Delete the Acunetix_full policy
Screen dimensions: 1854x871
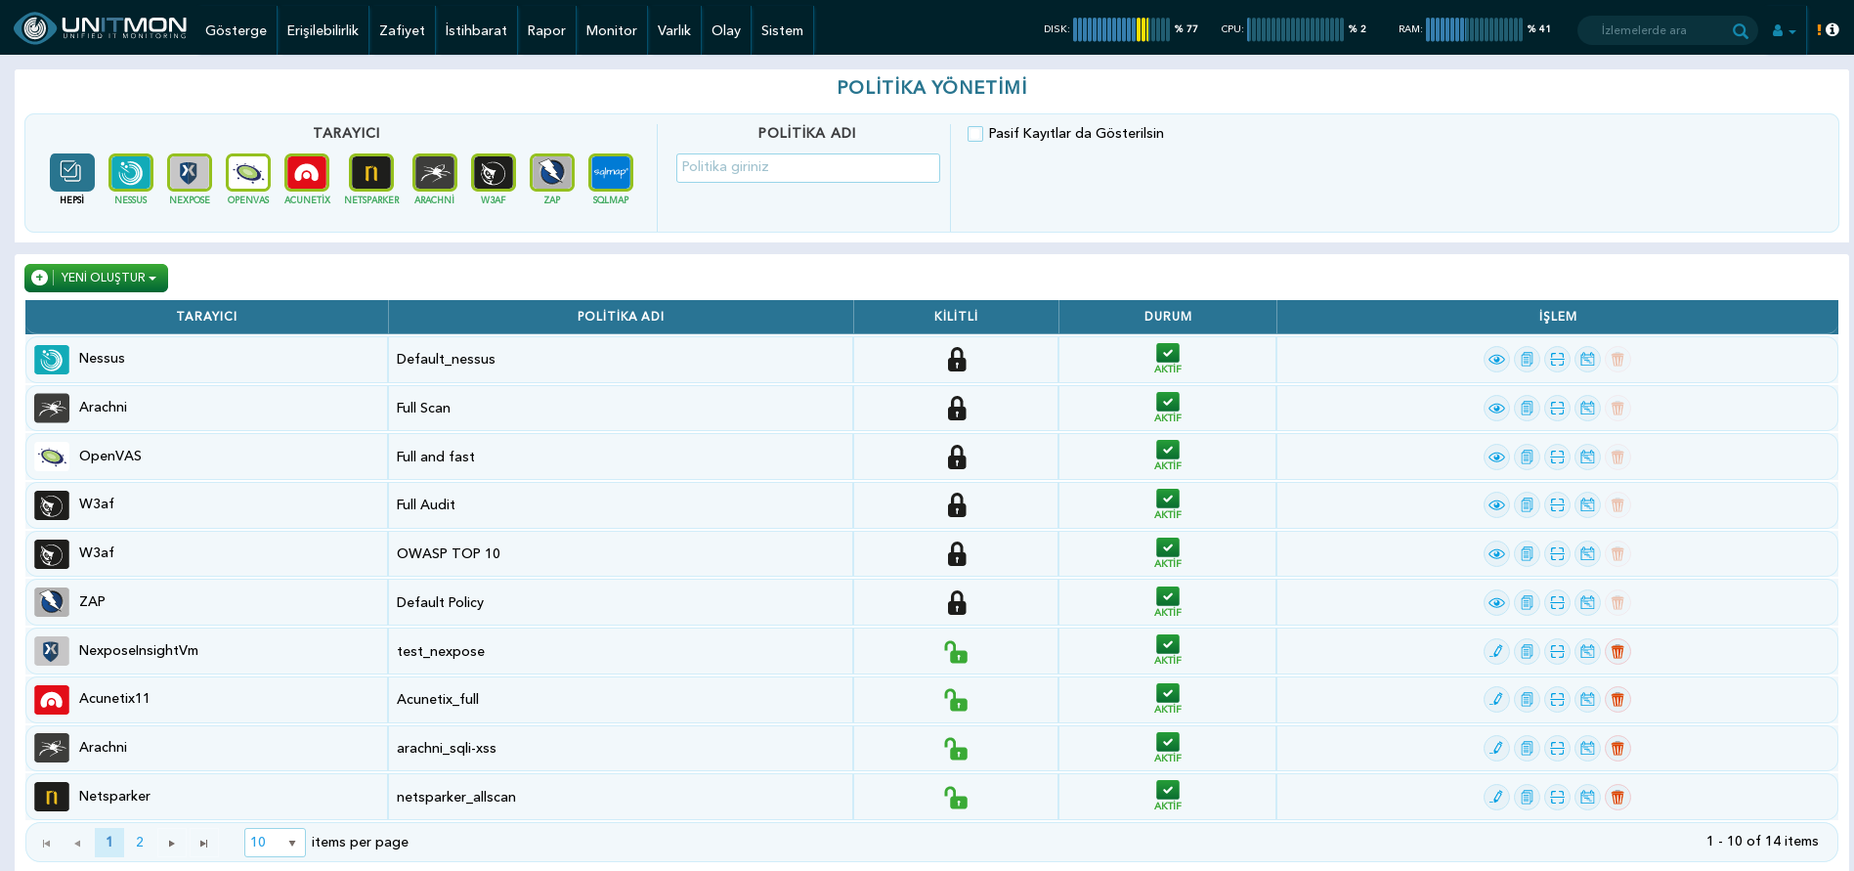[x=1617, y=700]
